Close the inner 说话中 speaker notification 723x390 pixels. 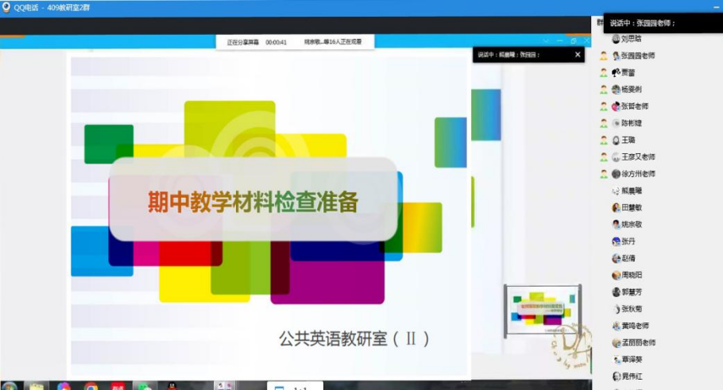[578, 55]
